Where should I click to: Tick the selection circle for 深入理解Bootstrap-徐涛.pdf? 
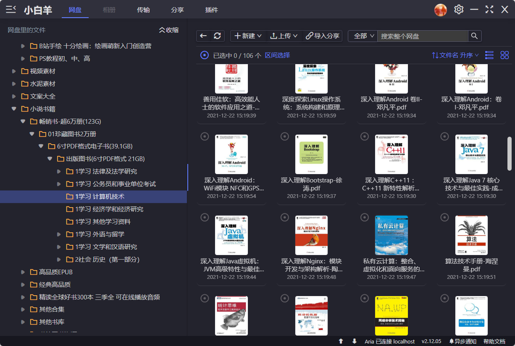[x=284, y=136]
